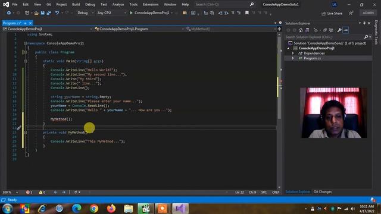Screen dimensions: 381x214
Task: Open the ConsoleAppDemoProj1 project navigation dropdown
Action: (48, 29)
